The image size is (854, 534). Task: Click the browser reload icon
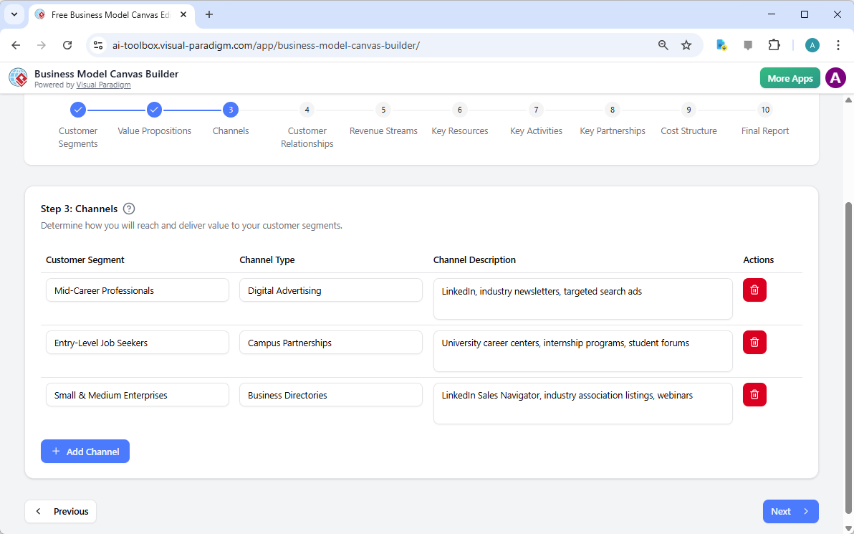point(67,44)
